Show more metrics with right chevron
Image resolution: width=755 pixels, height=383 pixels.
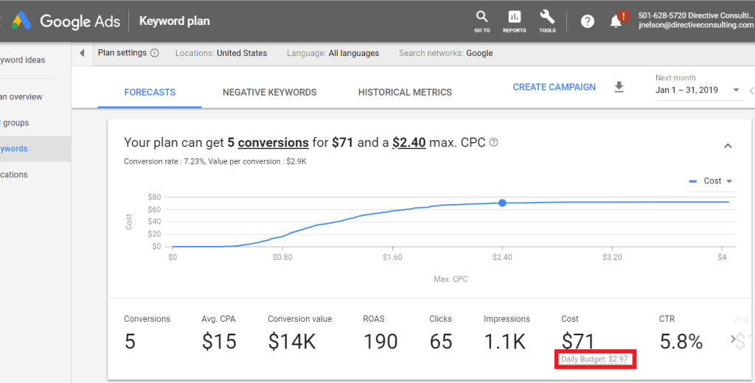coord(734,340)
